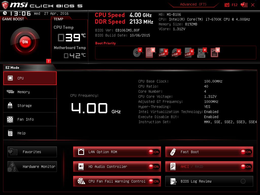Toggle HD Audio Controller switch
Image resolution: width=260 pixels, height=195 pixels.
[x=154, y=167]
